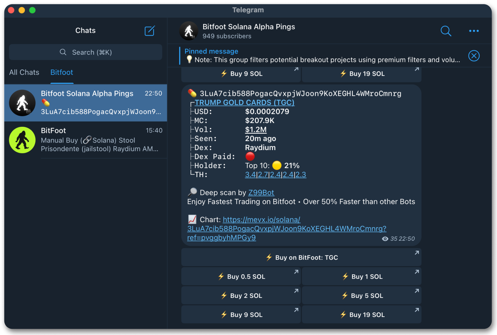Click the Bitfoot Solana Alpha Pings channel avatar
The height and width of the screenshot is (335, 497).
tap(189, 31)
